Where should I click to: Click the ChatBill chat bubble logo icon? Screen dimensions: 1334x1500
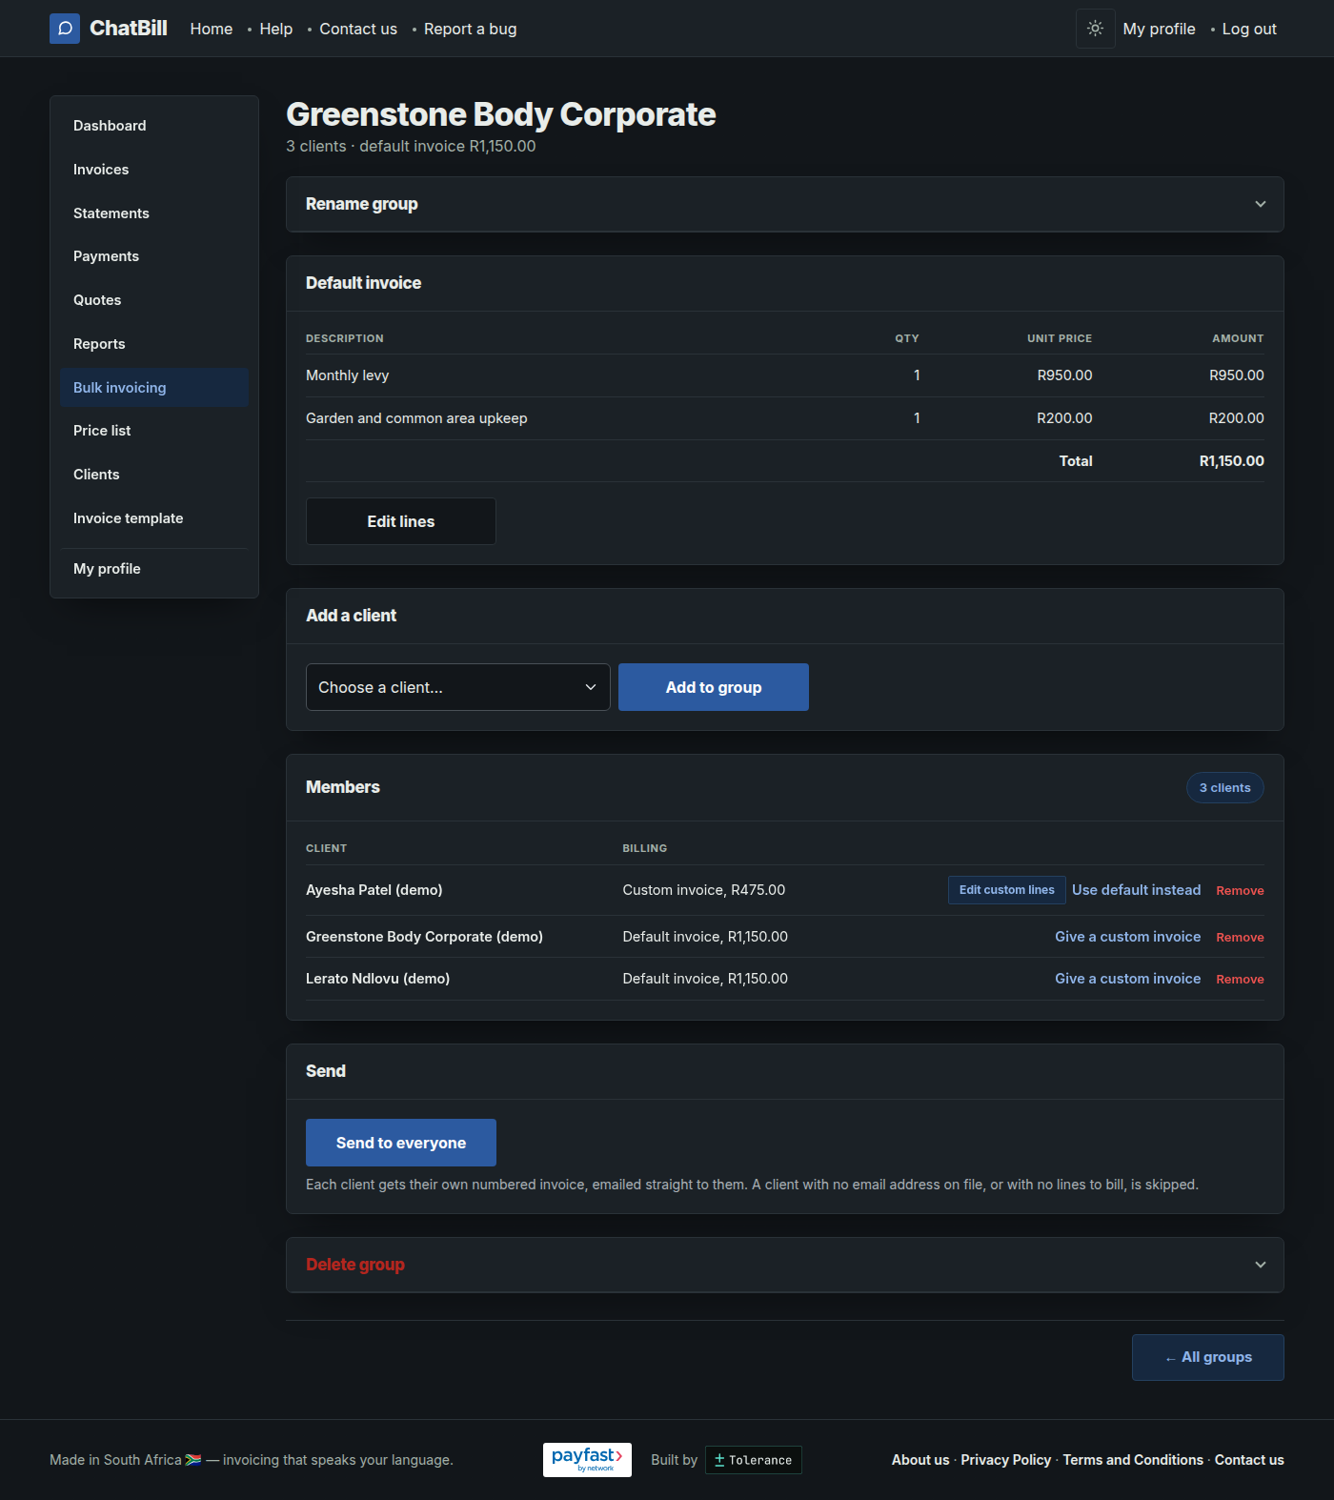[x=65, y=29]
